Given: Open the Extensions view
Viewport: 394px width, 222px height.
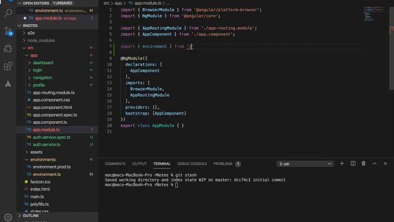Looking at the screenshot, I should 8,66.
